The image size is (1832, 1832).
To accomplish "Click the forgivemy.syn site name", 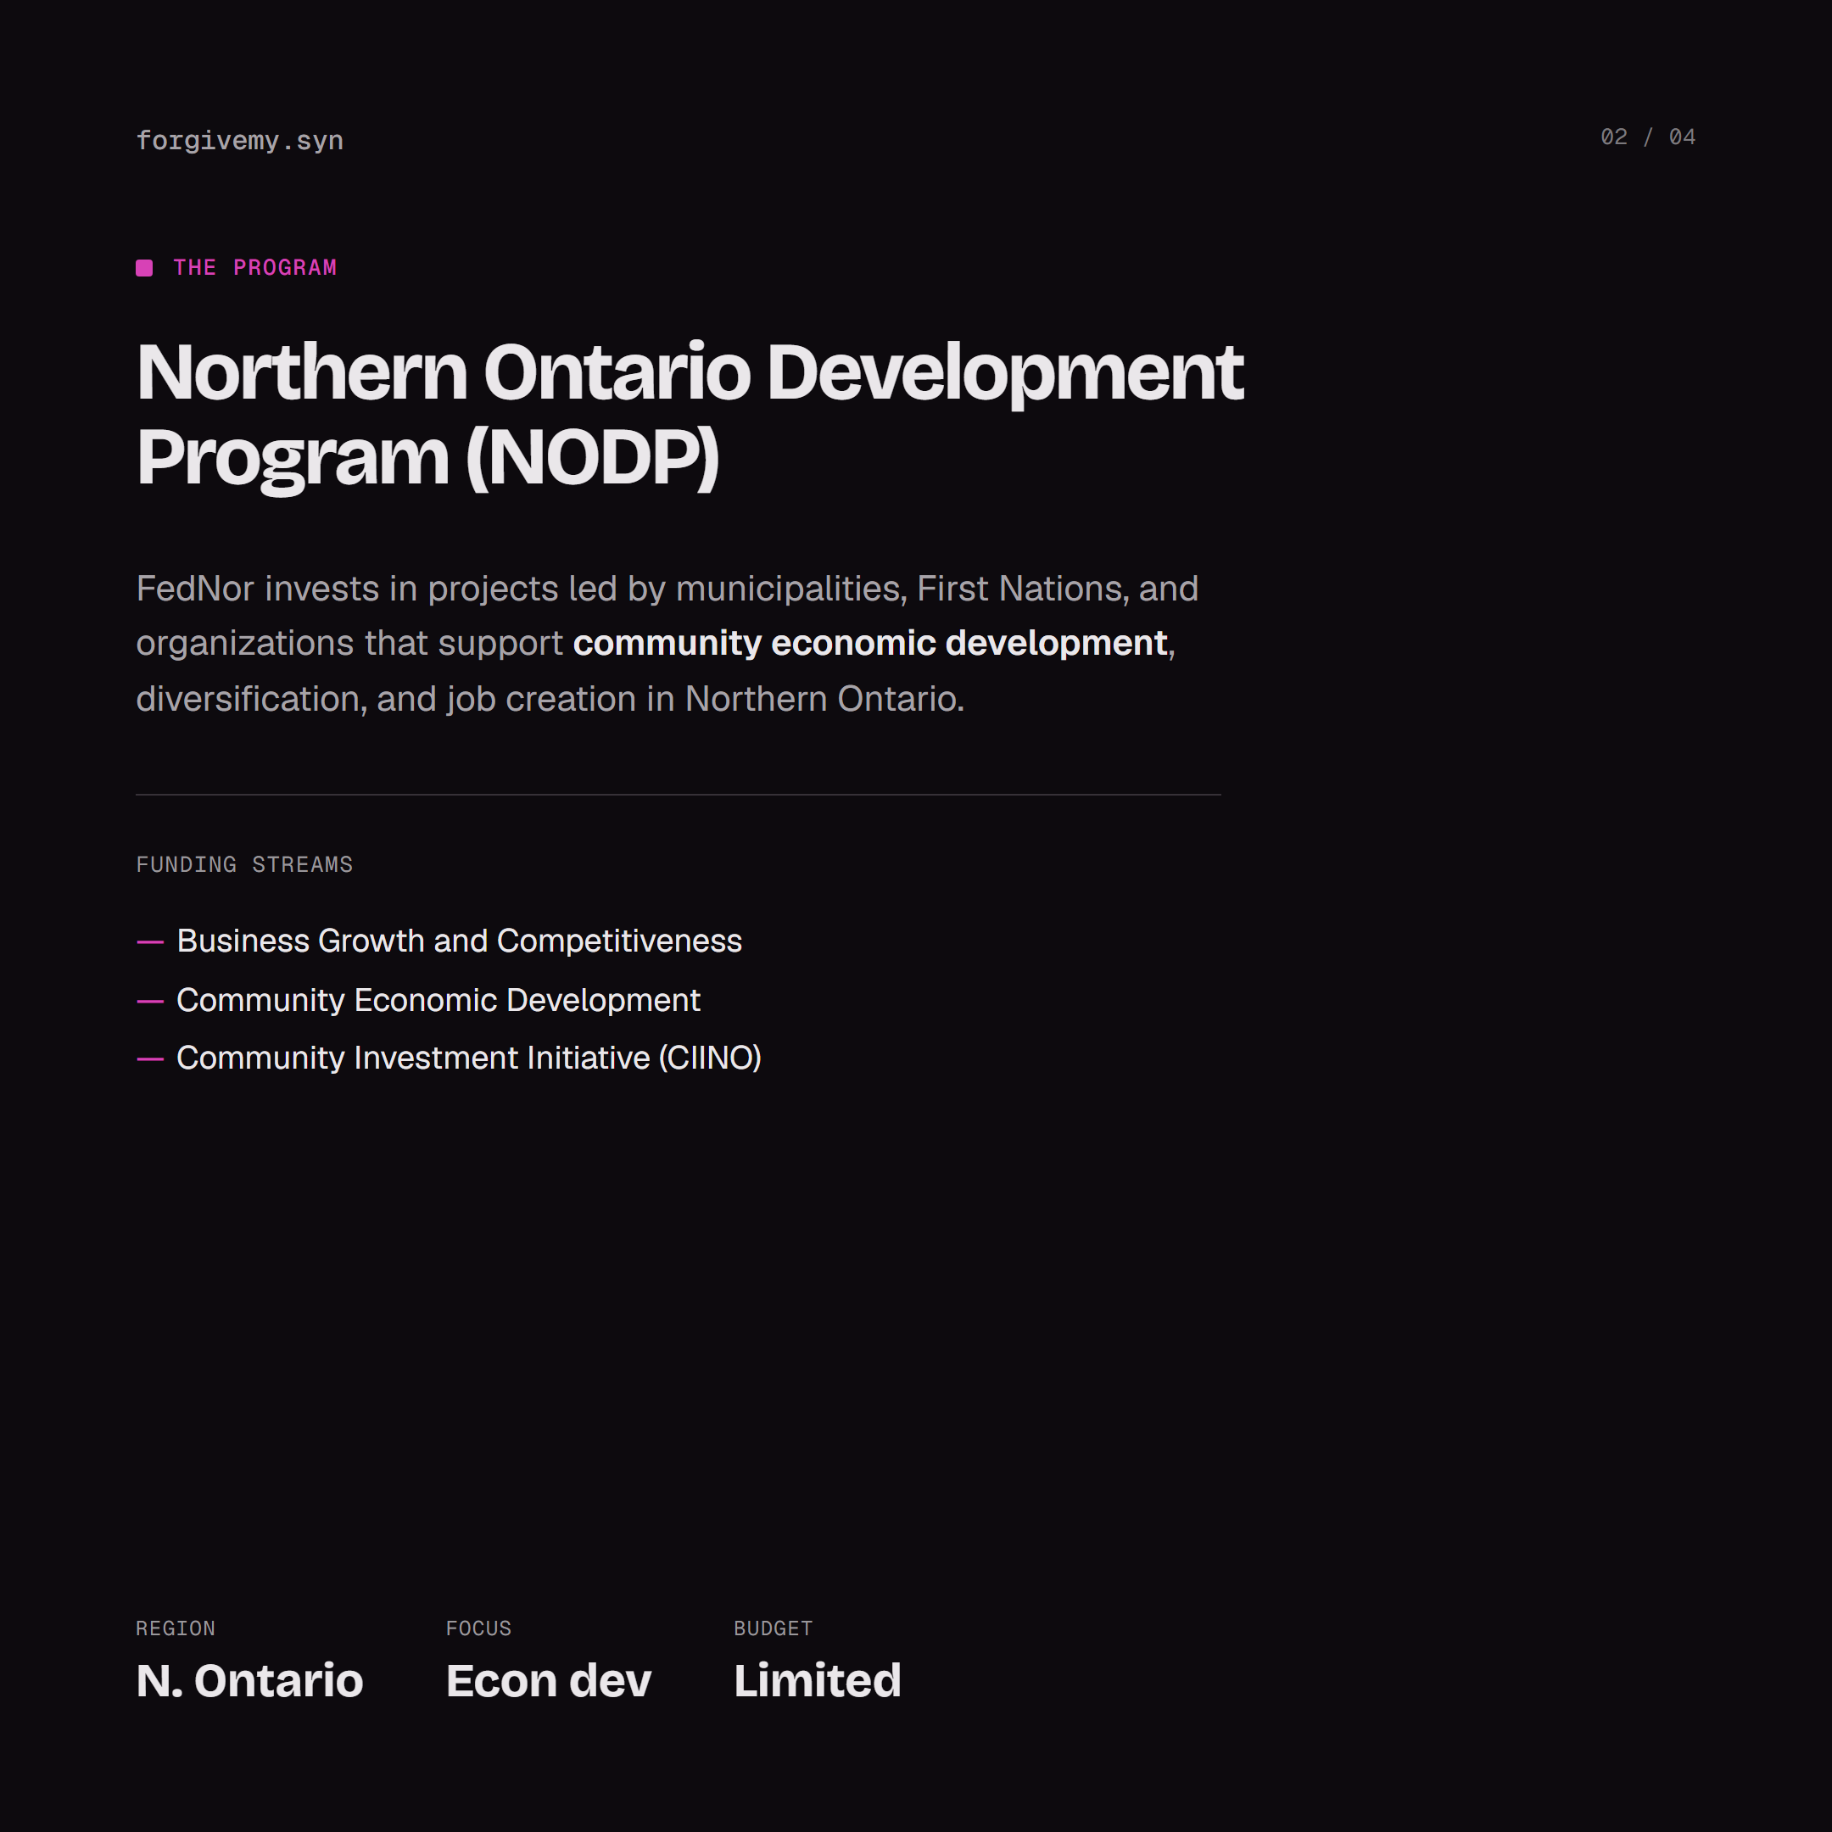I will pos(240,140).
